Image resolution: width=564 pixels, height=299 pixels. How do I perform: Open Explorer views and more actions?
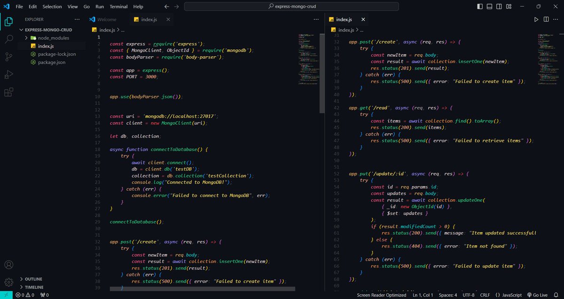[78, 20]
